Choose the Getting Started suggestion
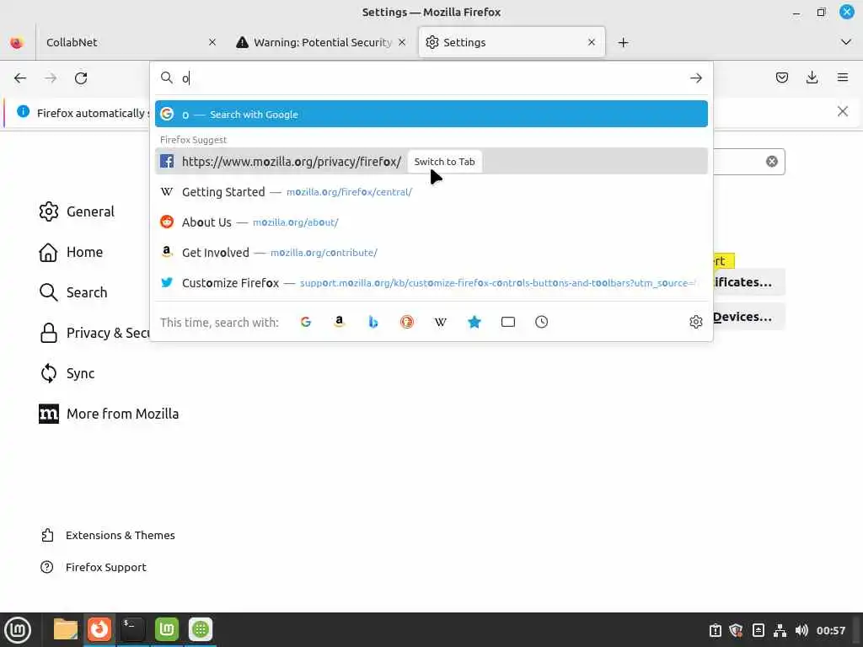 tap(431, 192)
